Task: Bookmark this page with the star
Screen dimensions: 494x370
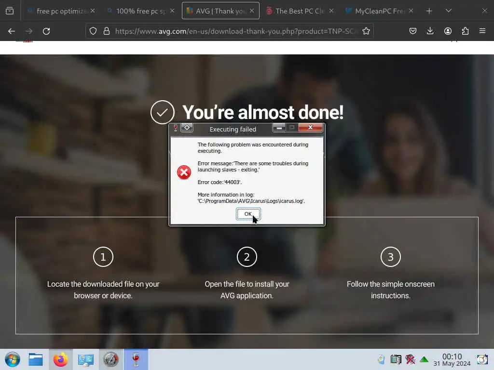Action: point(366,31)
